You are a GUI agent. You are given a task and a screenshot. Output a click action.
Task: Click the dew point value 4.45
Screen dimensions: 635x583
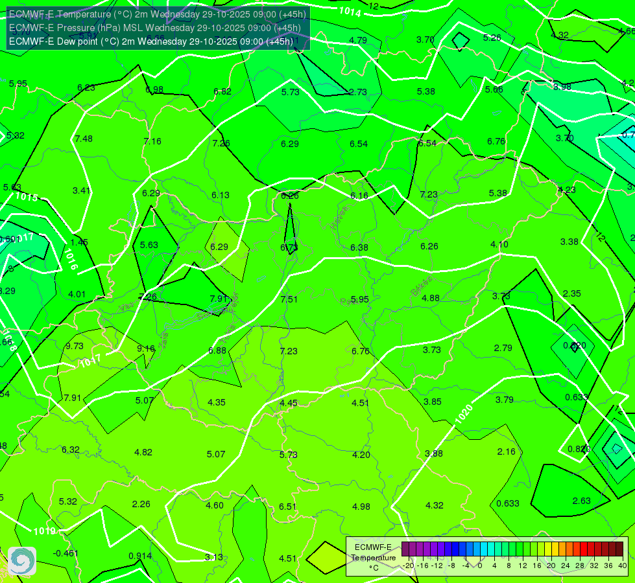(289, 403)
